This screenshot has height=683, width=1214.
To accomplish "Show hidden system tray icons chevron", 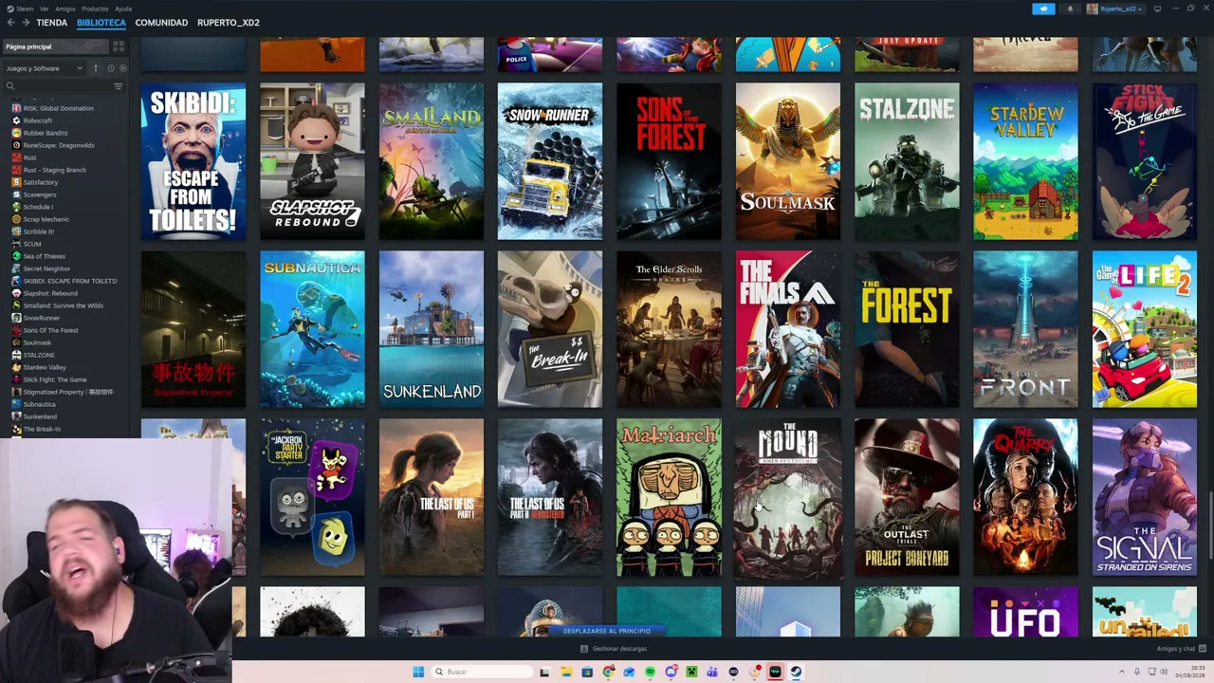I will (x=1122, y=672).
